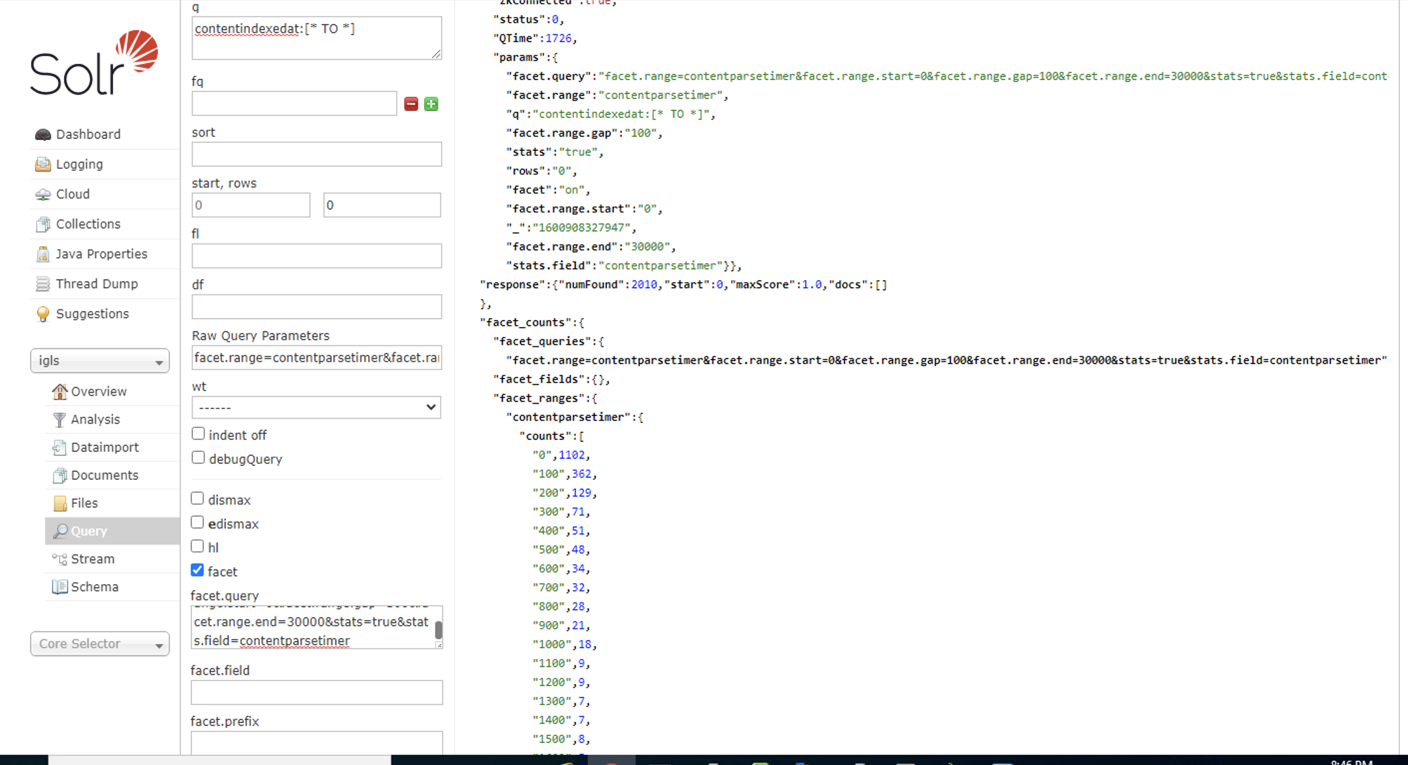This screenshot has width=1408, height=765.
Task: Click the Thread Dump stack icon
Action: (x=42, y=284)
